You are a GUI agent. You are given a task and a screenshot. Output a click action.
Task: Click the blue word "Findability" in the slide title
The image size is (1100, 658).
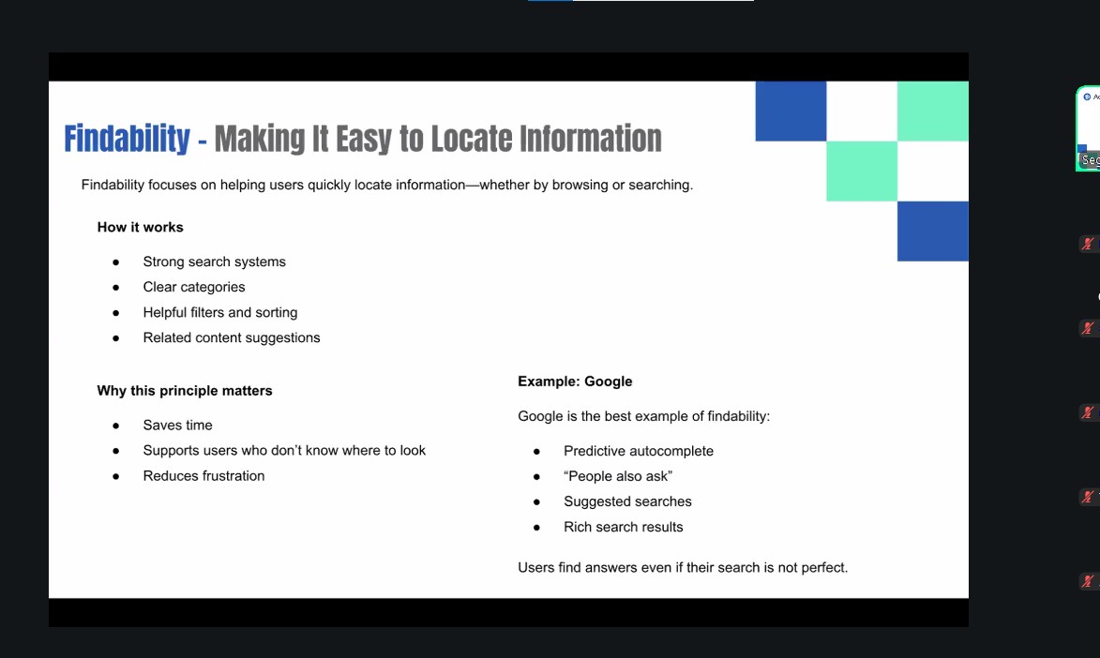[127, 138]
